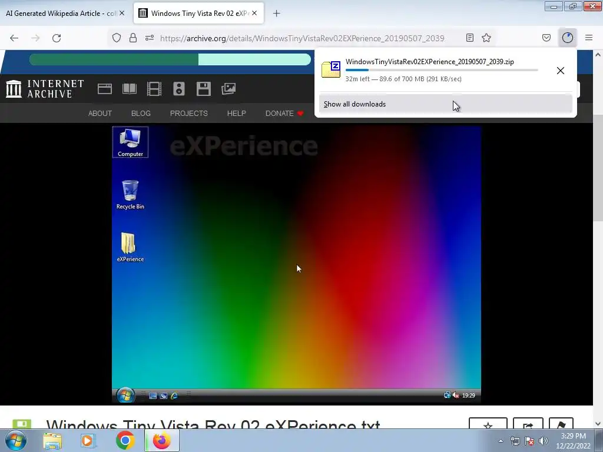The width and height of the screenshot is (603, 452).
Task: Open Google Chrome from the taskbar
Action: 125,440
